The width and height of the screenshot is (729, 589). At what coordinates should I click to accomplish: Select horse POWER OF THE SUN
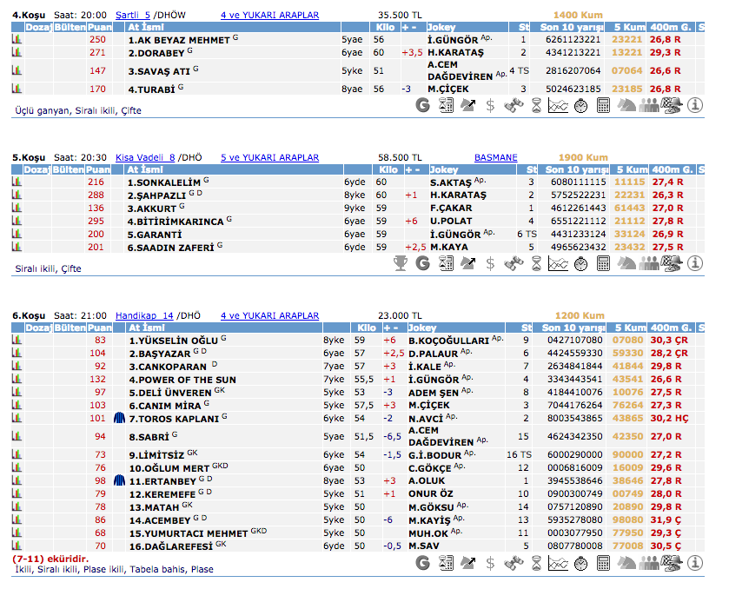[182, 379]
